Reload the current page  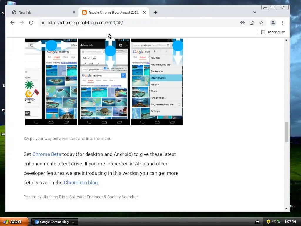(x=31, y=23)
